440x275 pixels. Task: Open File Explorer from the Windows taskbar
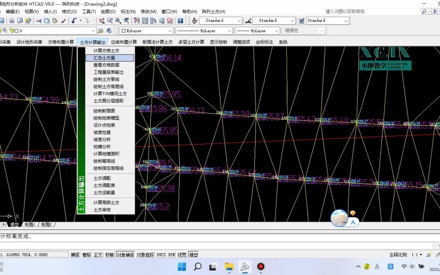[229, 267]
